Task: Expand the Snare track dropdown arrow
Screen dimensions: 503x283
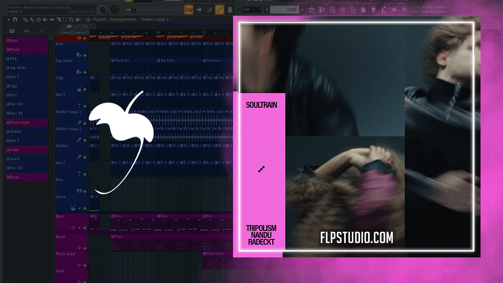Action: [x=79, y=208]
